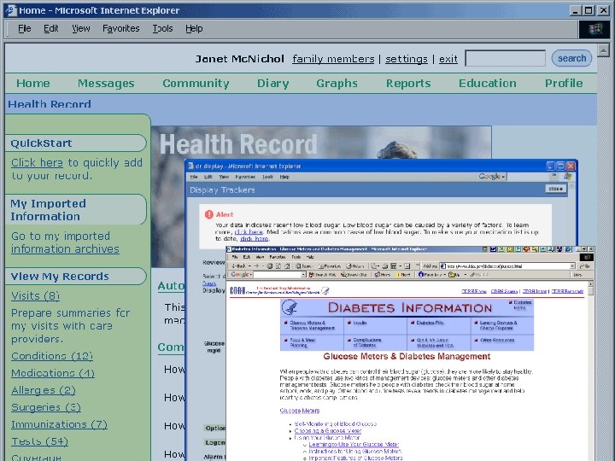Click the News button on Google toolbar
This screenshot has height=461, width=615.
[383, 274]
